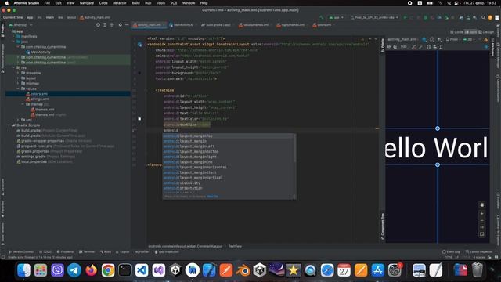The height and width of the screenshot is (282, 501).
Task: Open the File menu
Action: point(47,3)
